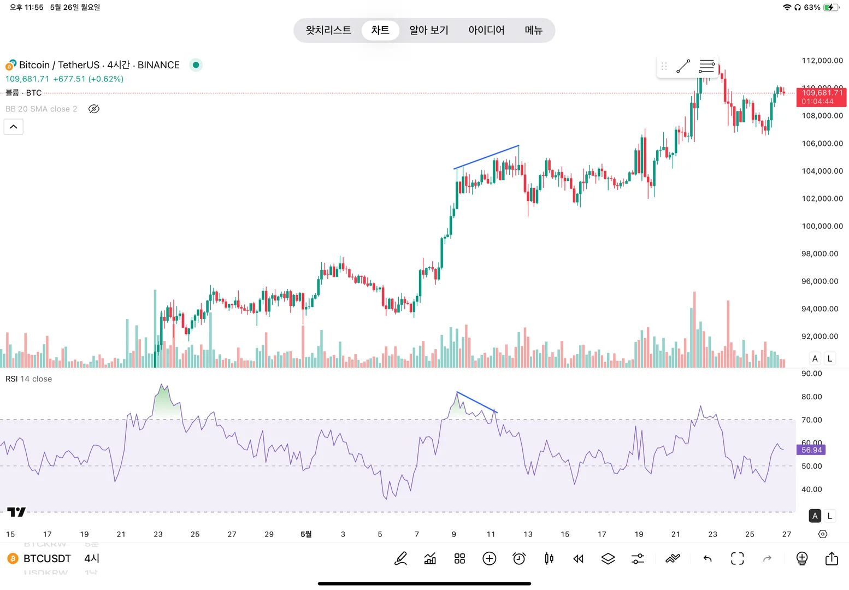Viewport: 849px width, 590px height.
Task: Select the trend line drawing tool
Action: [683, 67]
